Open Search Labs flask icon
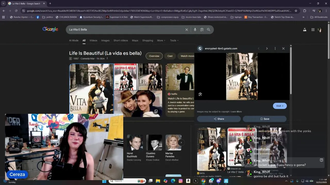 [x=304, y=30]
